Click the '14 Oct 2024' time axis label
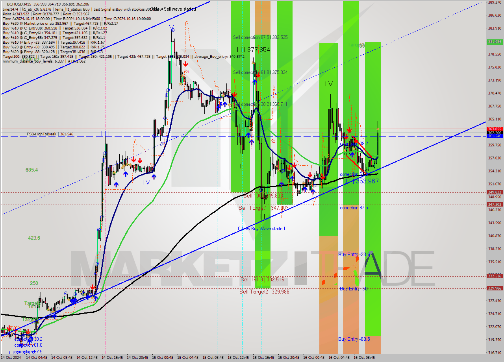This screenshot has width=504, height=362. pos(12,358)
